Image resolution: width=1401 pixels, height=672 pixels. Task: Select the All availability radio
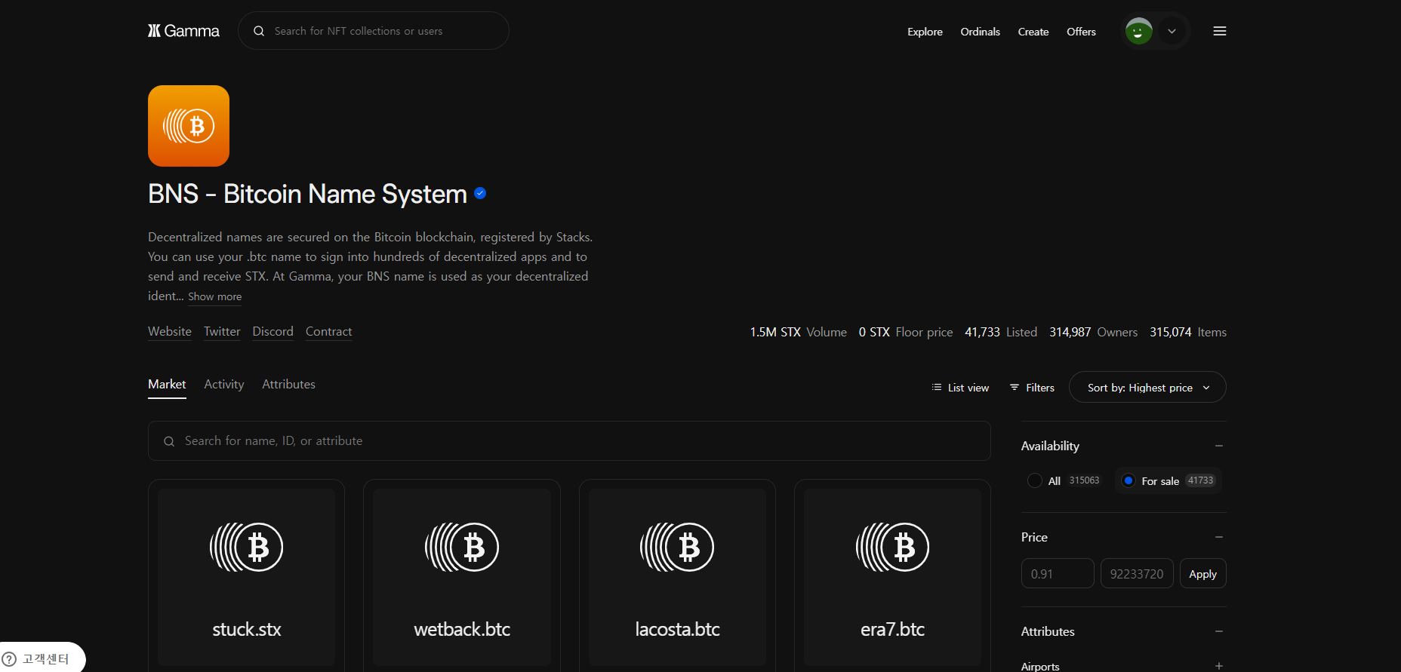(x=1035, y=480)
